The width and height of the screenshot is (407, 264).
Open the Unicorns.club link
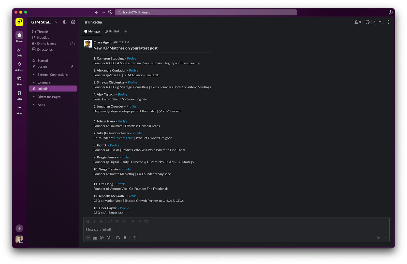[x=124, y=138]
